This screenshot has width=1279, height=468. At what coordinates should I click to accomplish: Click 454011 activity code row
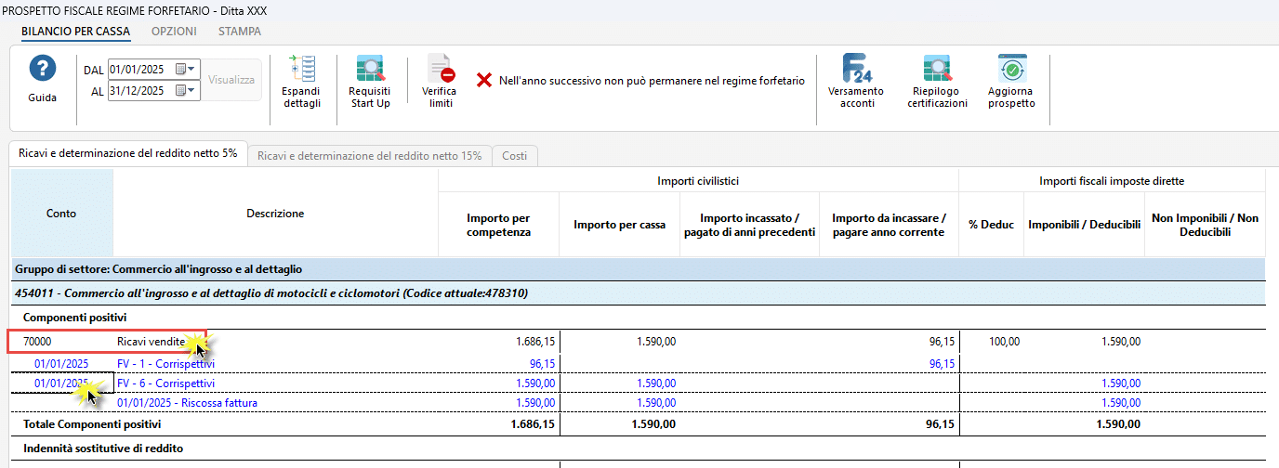pyautogui.click(x=639, y=293)
